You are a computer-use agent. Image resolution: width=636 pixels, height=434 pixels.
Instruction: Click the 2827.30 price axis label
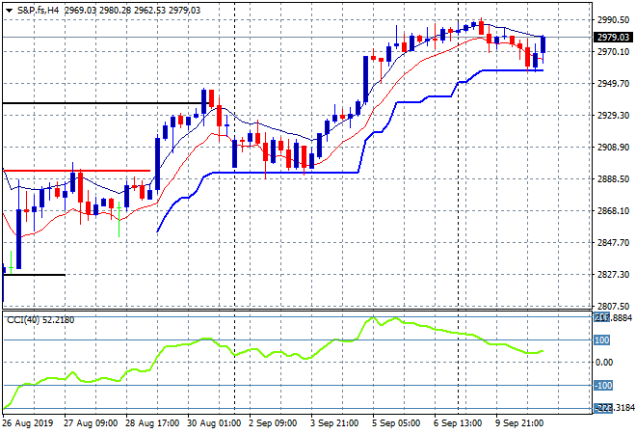[613, 275]
